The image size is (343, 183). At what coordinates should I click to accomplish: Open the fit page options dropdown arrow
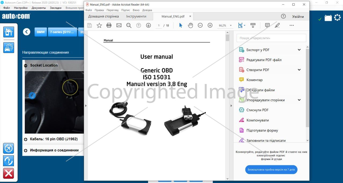pyautogui.click(x=244, y=25)
